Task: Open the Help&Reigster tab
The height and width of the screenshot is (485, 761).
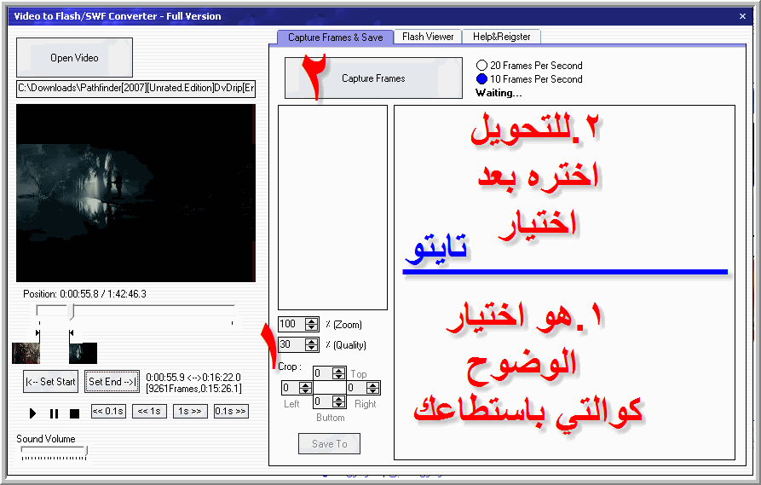Action: [502, 37]
